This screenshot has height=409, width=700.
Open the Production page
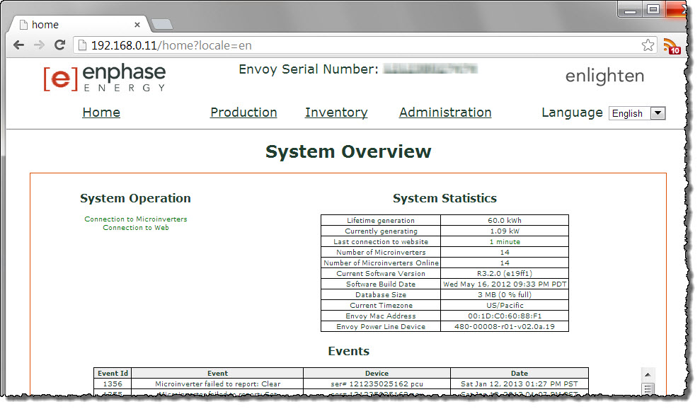click(243, 112)
